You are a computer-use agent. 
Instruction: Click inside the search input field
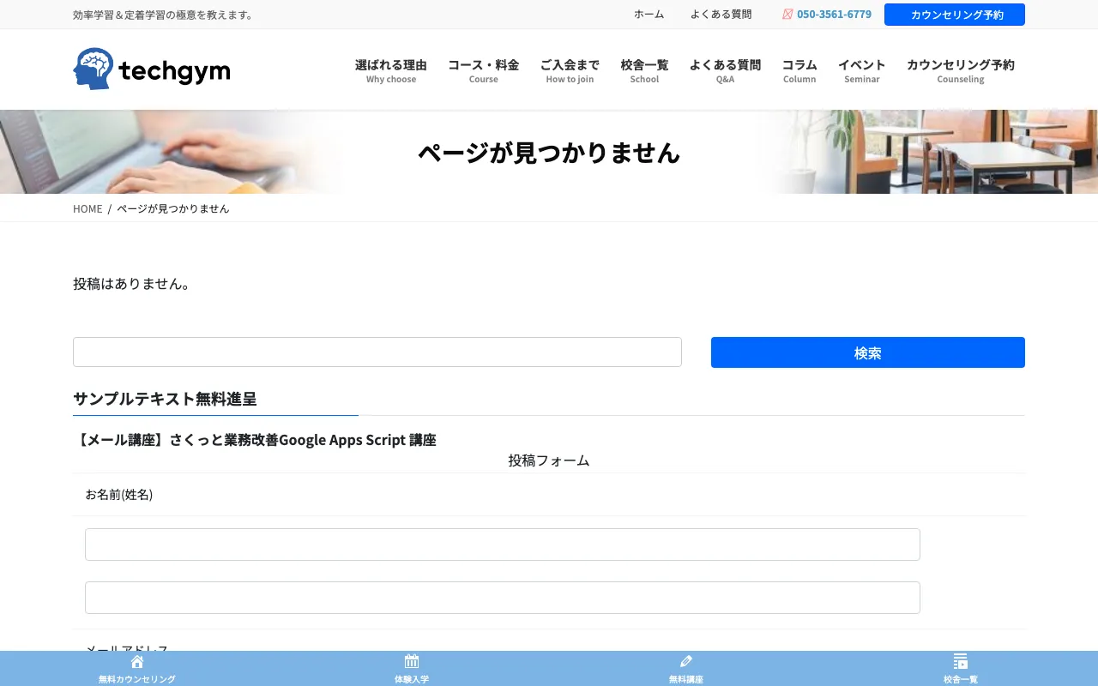[377, 352]
